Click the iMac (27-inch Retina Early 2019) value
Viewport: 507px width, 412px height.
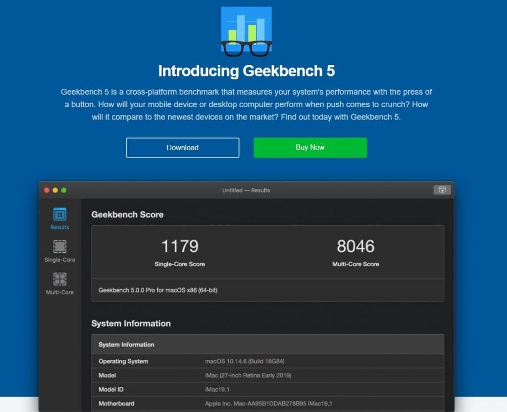coord(249,375)
